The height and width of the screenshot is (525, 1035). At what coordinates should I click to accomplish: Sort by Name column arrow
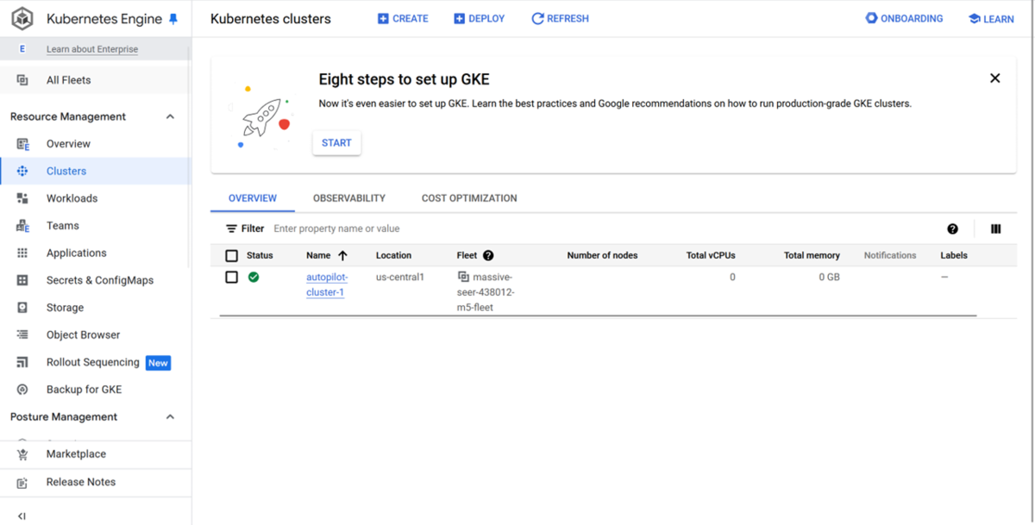342,255
